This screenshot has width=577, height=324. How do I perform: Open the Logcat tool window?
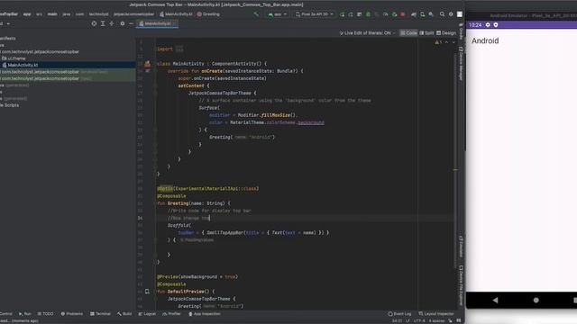pos(147,314)
